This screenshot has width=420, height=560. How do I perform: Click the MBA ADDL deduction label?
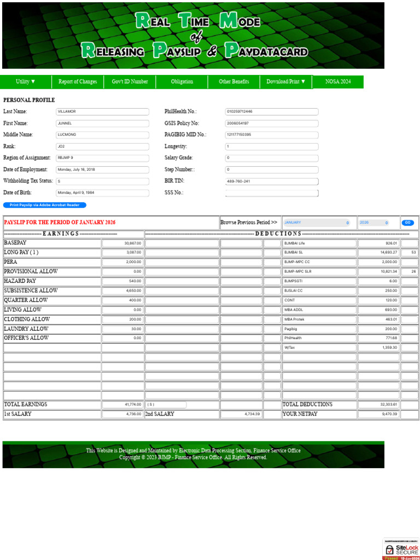point(319,310)
